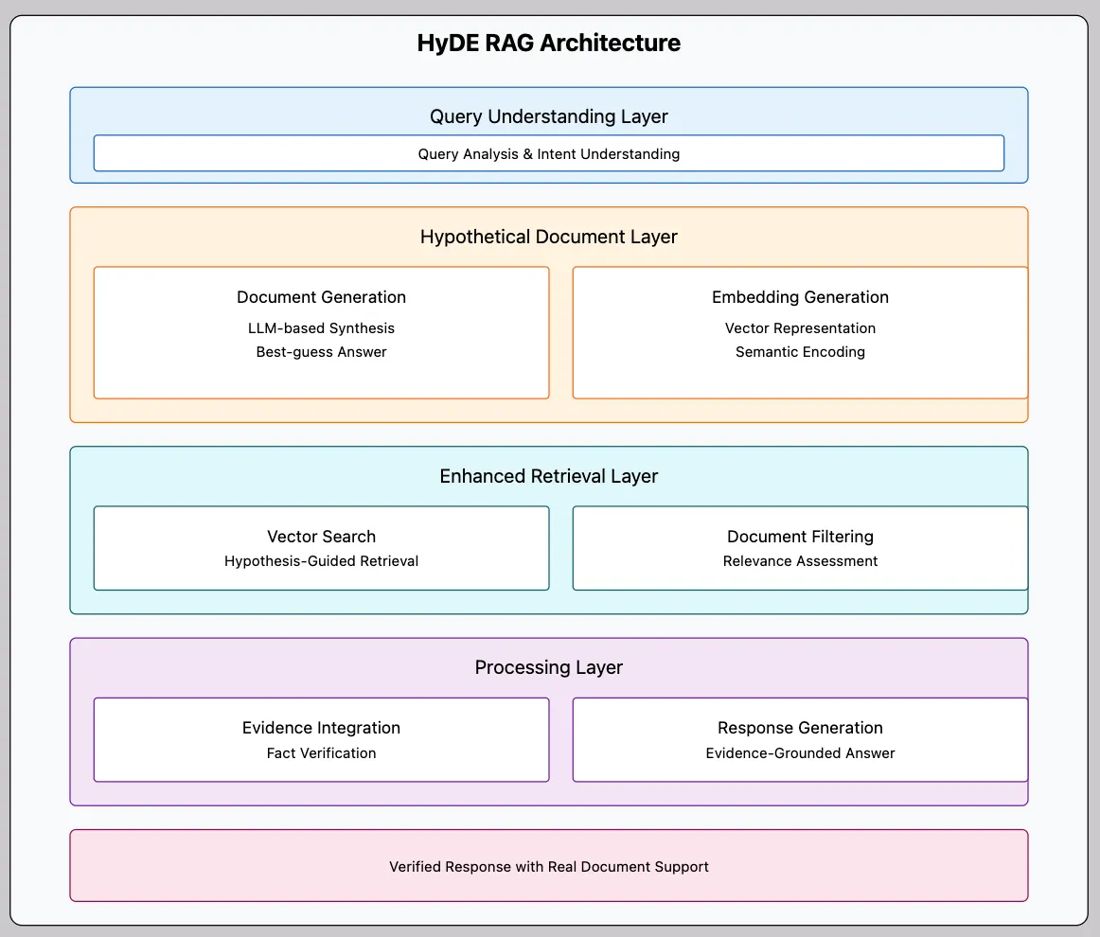Select the Fact Verification label
This screenshot has height=937, width=1100.
click(321, 753)
